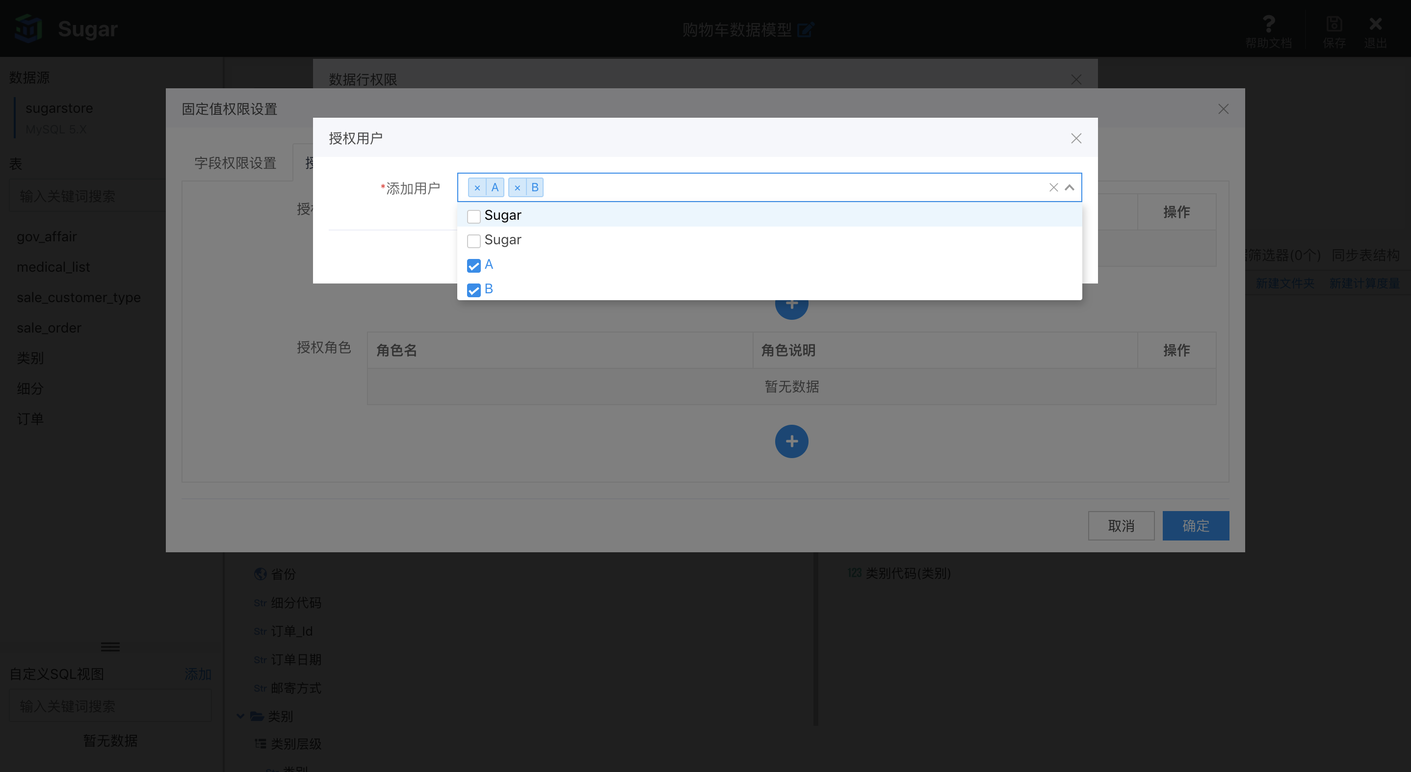The width and height of the screenshot is (1411, 772).
Task: Click edit pencil icon beside model title
Action: pos(805,29)
